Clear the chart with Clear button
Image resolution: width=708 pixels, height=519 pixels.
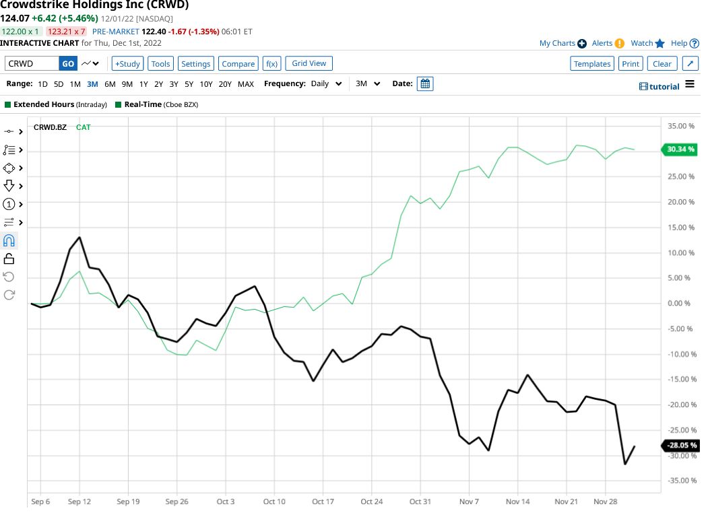(x=662, y=64)
